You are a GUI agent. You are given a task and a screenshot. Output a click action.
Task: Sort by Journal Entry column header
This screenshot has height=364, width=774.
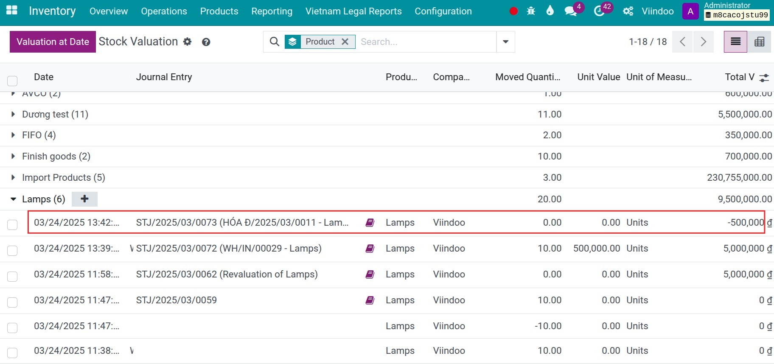[x=164, y=77]
